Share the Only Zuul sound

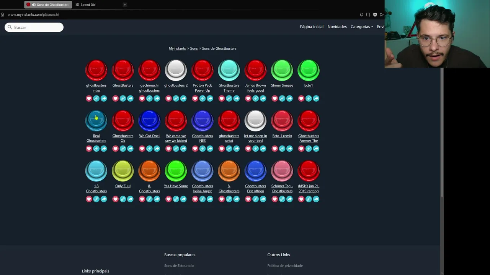point(130,199)
